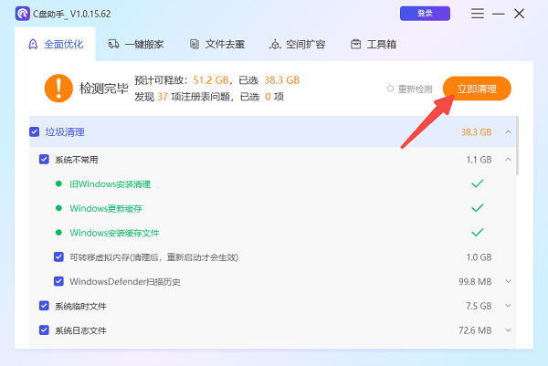Image resolution: width=548 pixels, height=366 pixels.
Task: Toggle the 系统临时文件 checkbox
Action: click(x=44, y=306)
